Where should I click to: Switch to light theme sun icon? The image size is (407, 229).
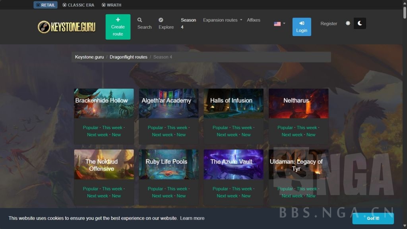pos(348,23)
